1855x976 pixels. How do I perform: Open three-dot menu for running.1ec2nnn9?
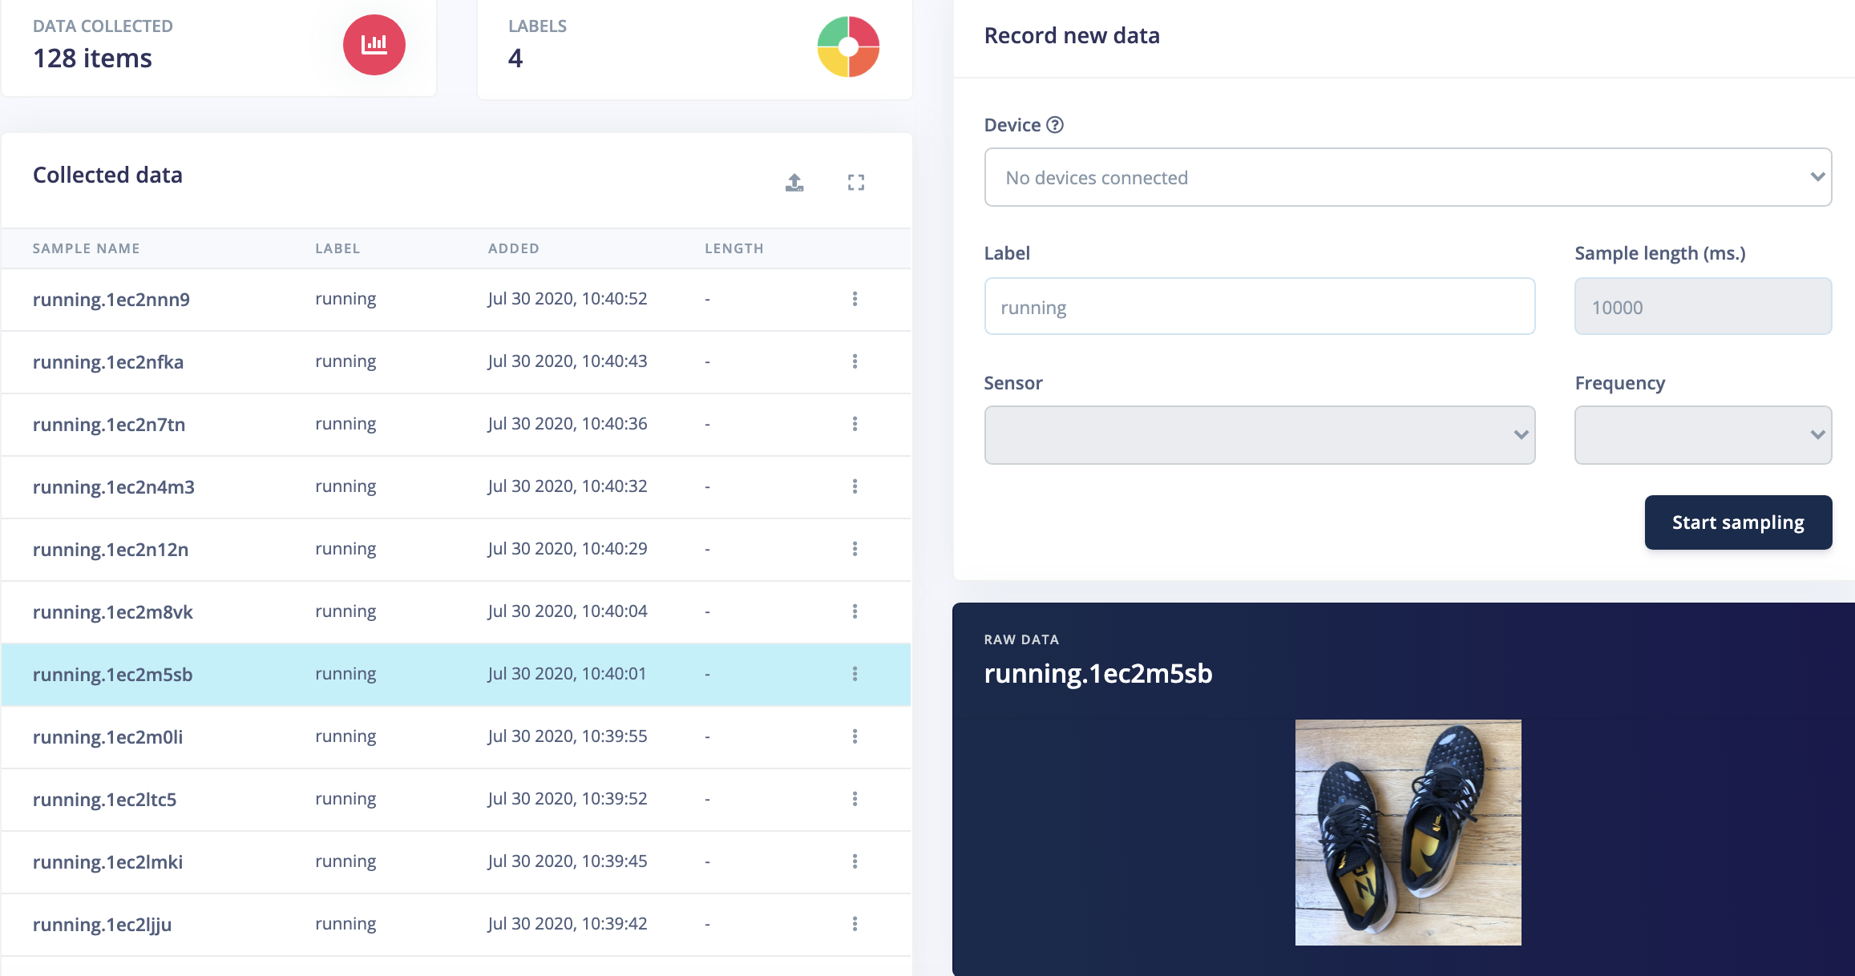tap(855, 299)
